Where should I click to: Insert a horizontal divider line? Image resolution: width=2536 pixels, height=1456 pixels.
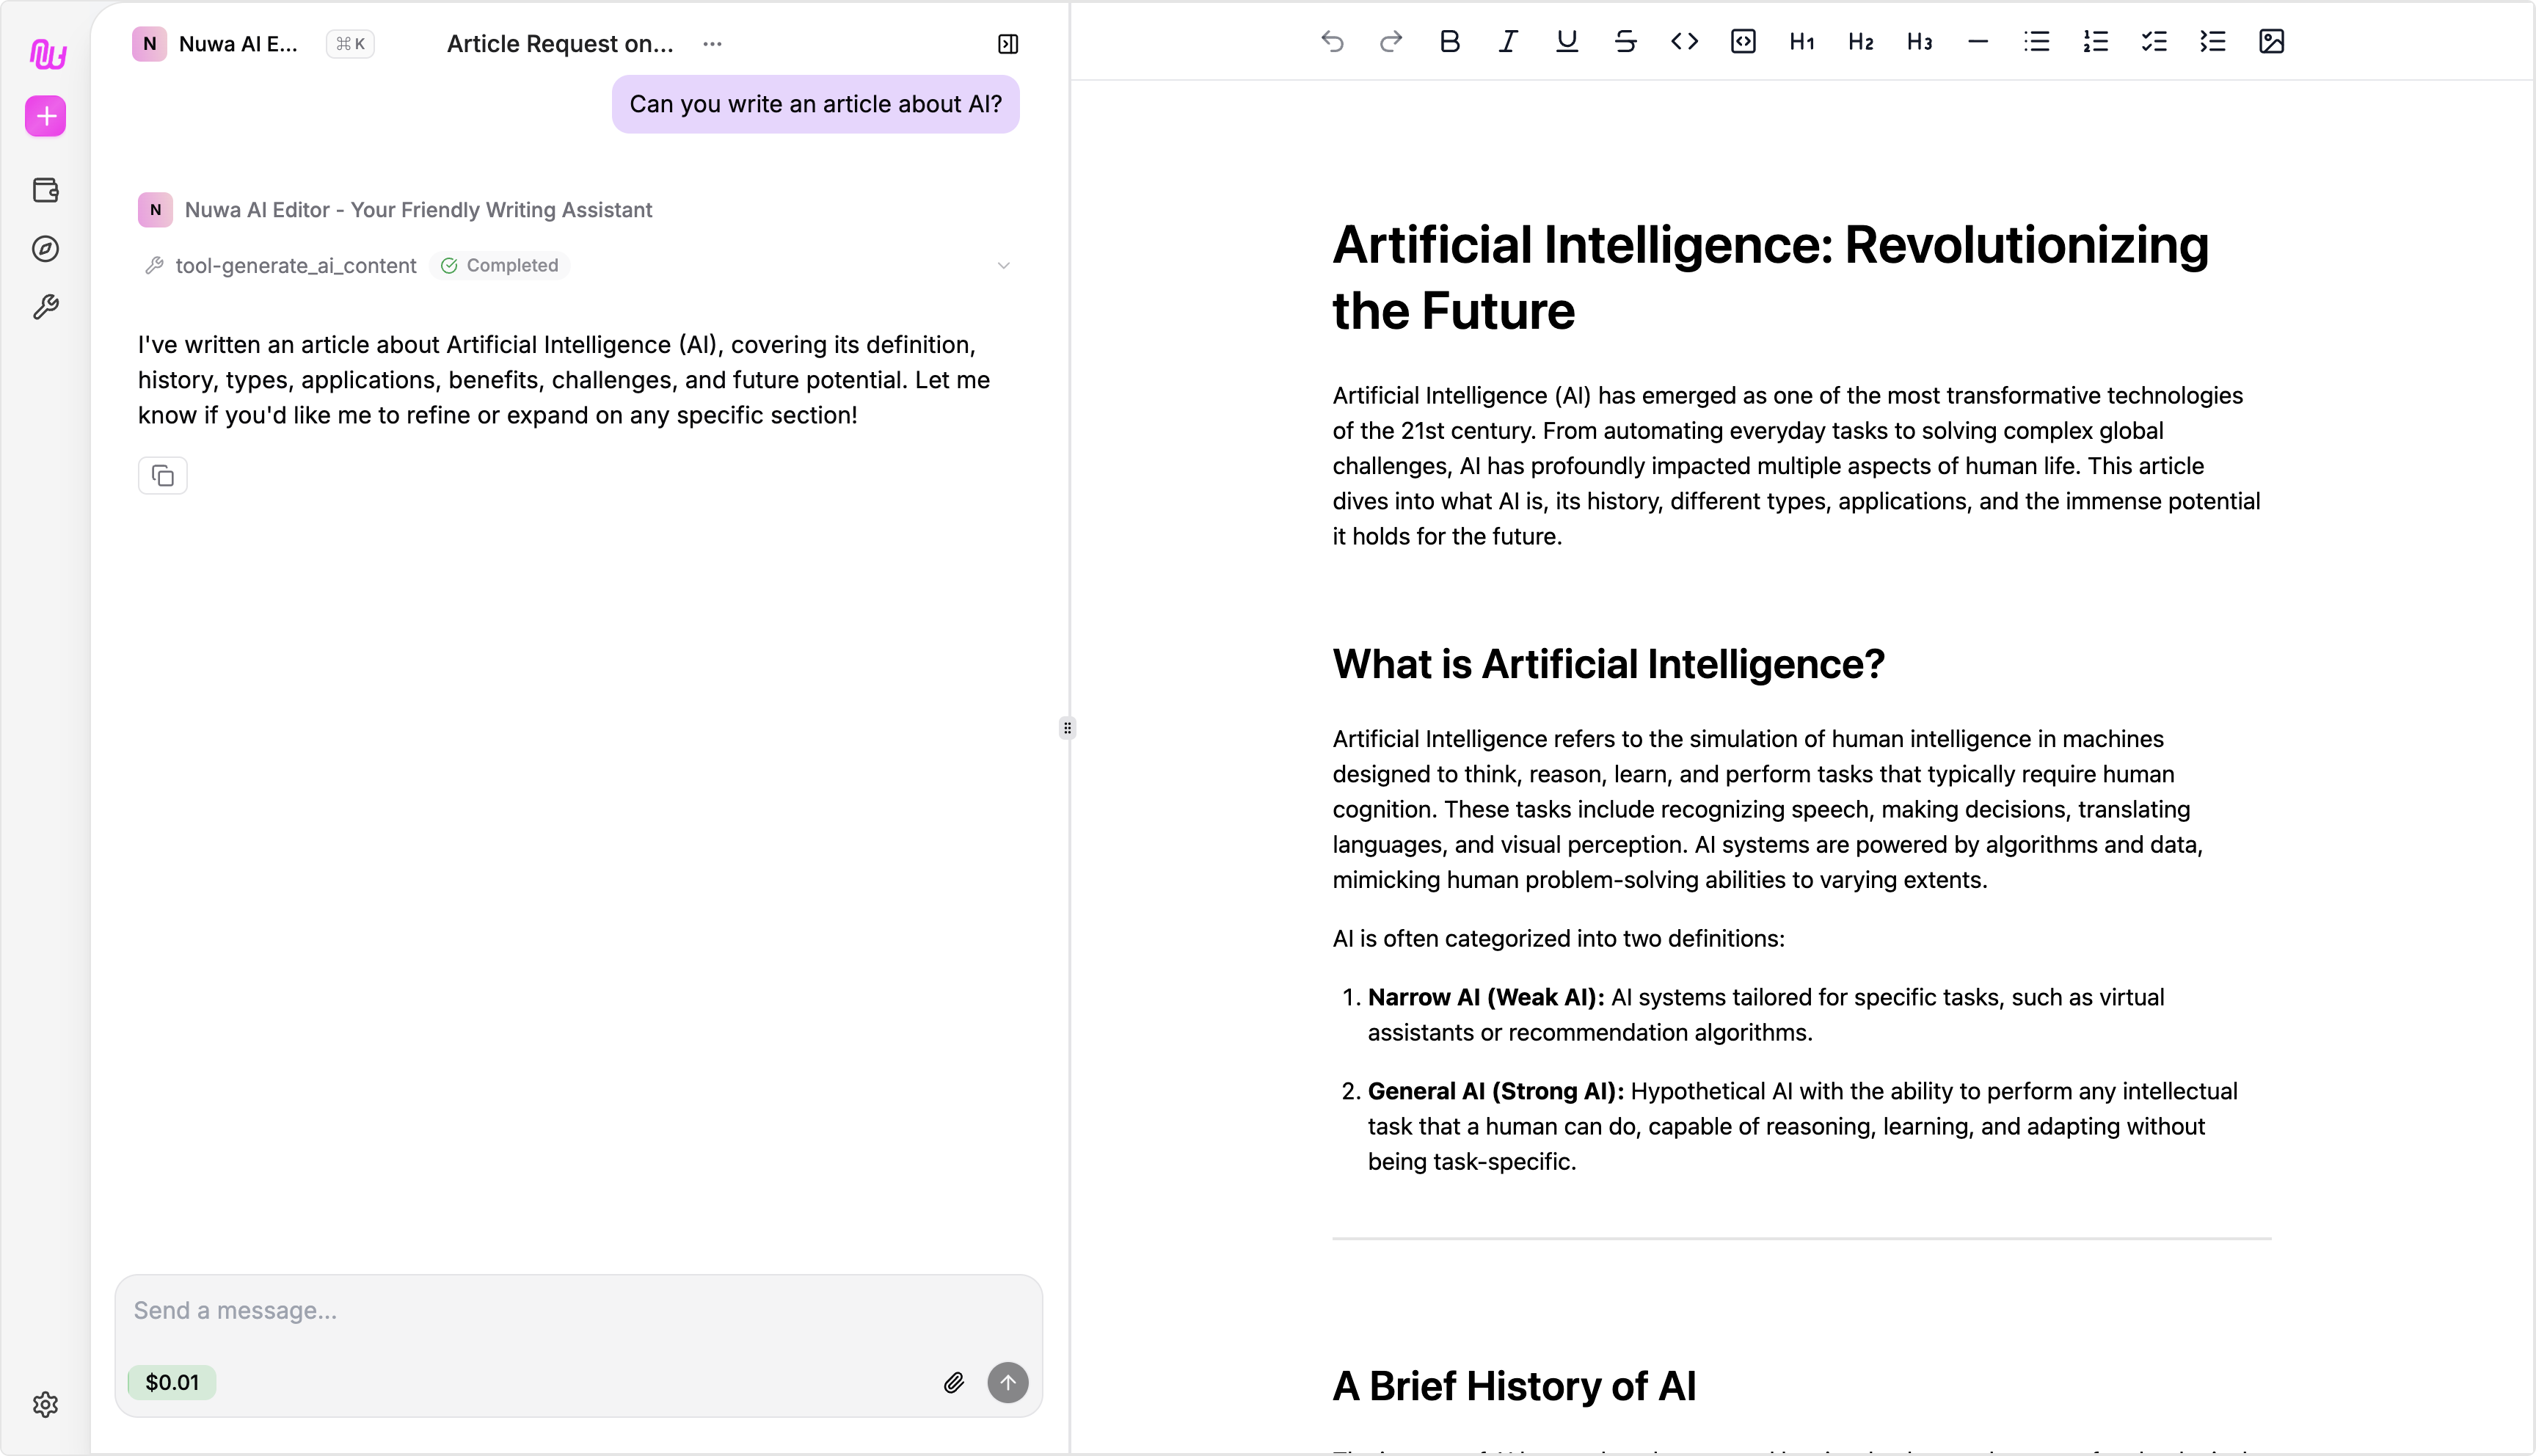[1978, 42]
